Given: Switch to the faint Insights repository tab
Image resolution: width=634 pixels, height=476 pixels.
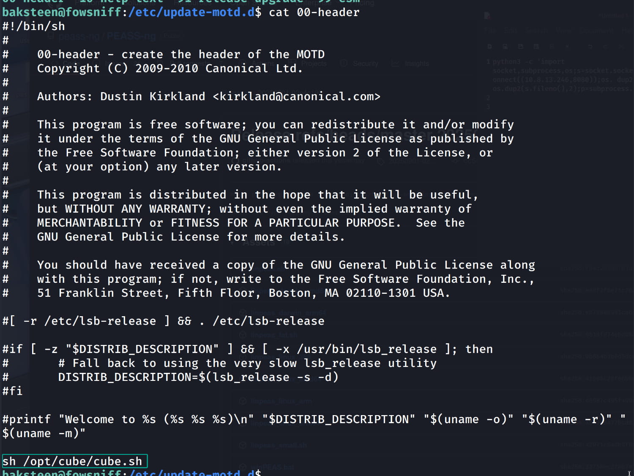Looking at the screenshot, I should [416, 63].
